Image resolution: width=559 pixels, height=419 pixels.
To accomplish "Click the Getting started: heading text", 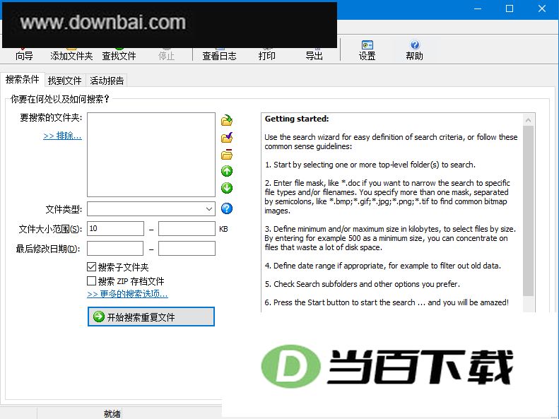I will 297,119.
